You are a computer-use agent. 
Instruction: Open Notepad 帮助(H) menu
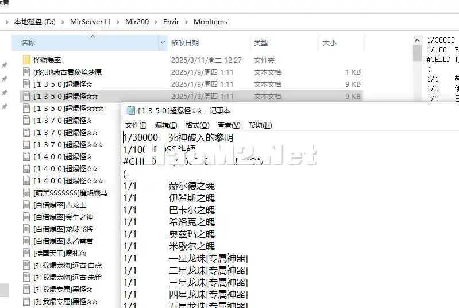260,125
